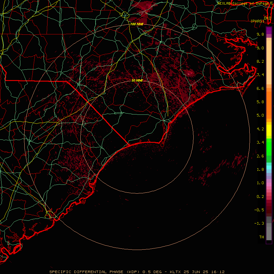The width and height of the screenshot is (274, 274).
Task: Click the 3.4 value on the scale
Action: click(x=260, y=142)
